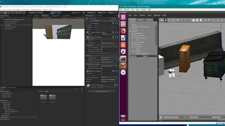
Task: Collapse the Models node in Gazebo World tree
Action: pyautogui.click(x=130, y=31)
